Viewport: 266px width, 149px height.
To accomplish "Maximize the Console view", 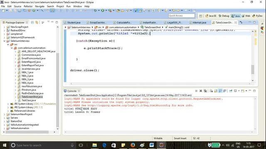I will 254,91.
